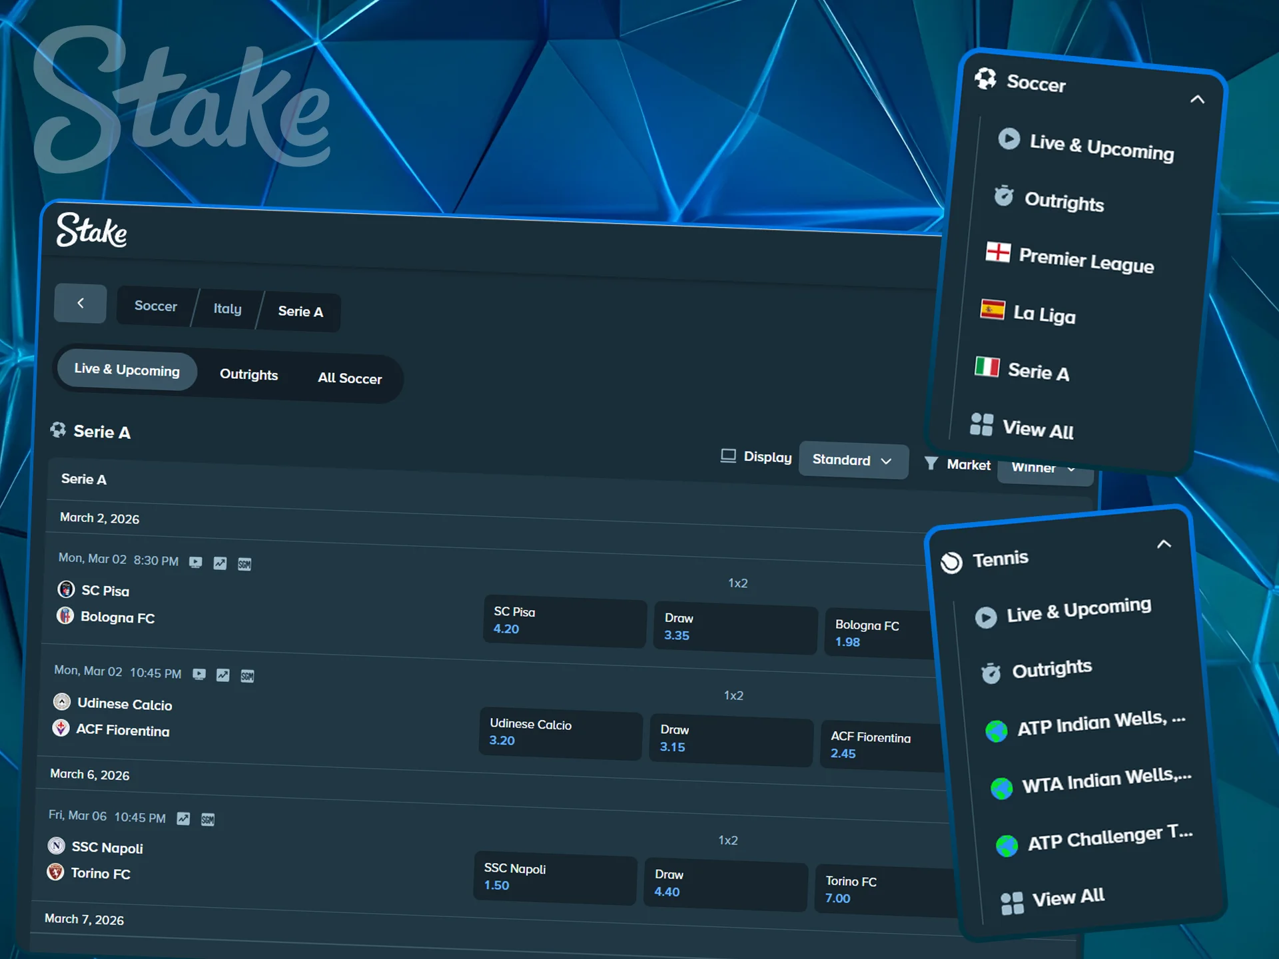Click the Udinese Calcio club crest
1279x959 pixels.
62,701
